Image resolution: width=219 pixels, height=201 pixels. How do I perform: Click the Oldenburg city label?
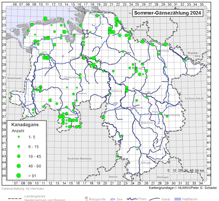[x=77, y=58]
